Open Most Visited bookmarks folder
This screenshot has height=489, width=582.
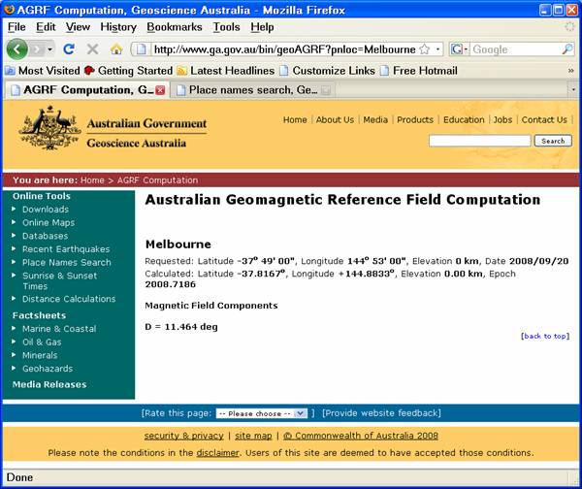pyautogui.click(x=42, y=70)
